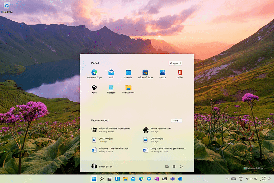Open the power options menu
The height and width of the screenshot is (183, 274).
click(x=181, y=167)
